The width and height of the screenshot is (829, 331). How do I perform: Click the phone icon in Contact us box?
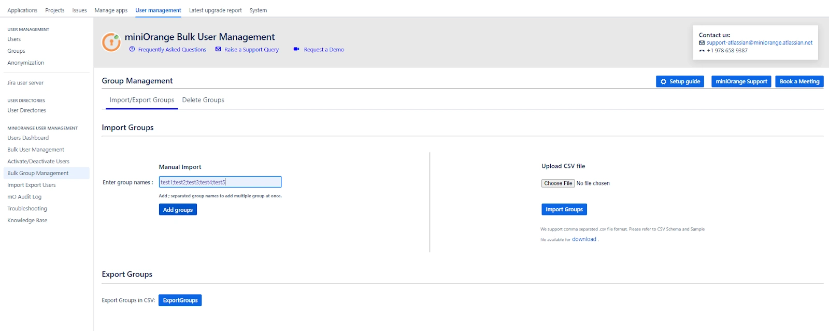(x=702, y=51)
